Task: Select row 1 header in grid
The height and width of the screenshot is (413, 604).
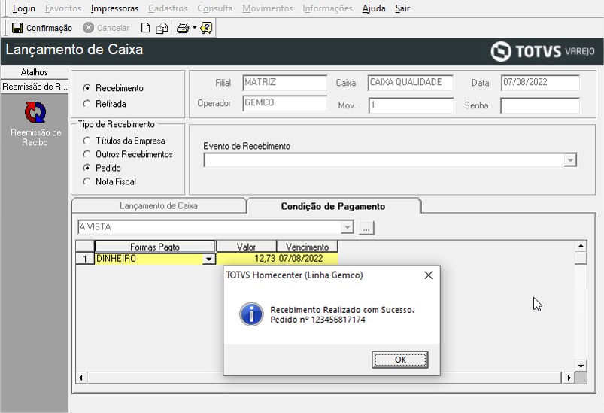Action: (85, 259)
